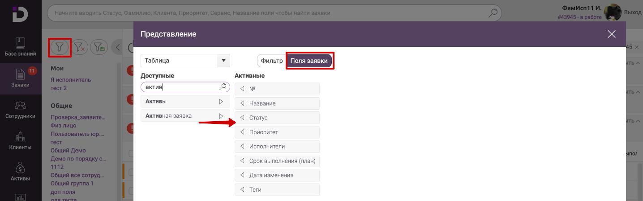Screen dimensions: 643x201
Task: Add Активы field to active list
Action: click(221, 102)
